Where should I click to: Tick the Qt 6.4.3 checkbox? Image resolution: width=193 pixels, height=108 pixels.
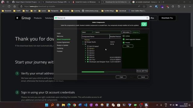[x=88, y=53]
